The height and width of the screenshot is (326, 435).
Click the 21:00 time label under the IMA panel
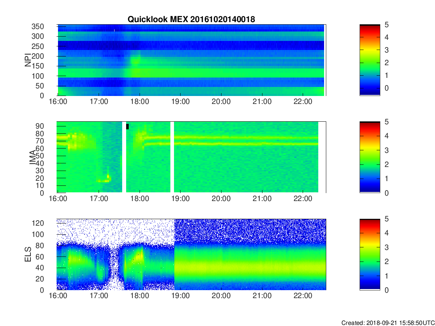[x=262, y=199]
